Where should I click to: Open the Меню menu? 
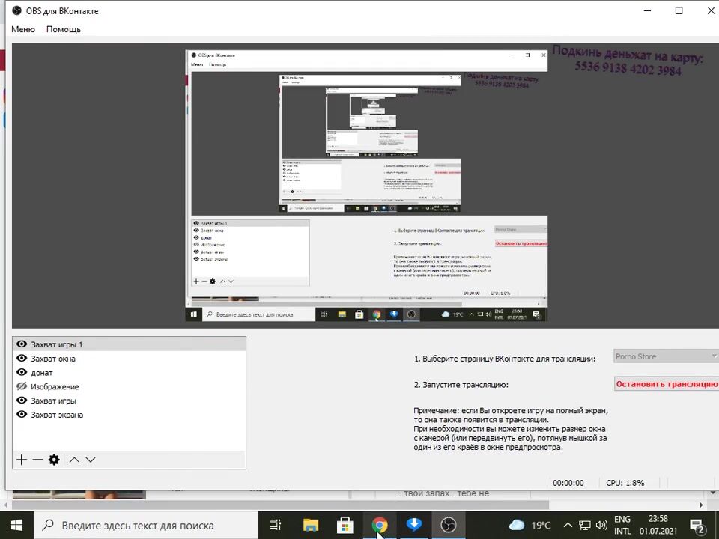[23, 29]
